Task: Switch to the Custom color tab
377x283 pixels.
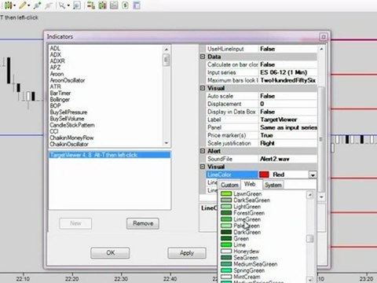Action: (x=229, y=185)
